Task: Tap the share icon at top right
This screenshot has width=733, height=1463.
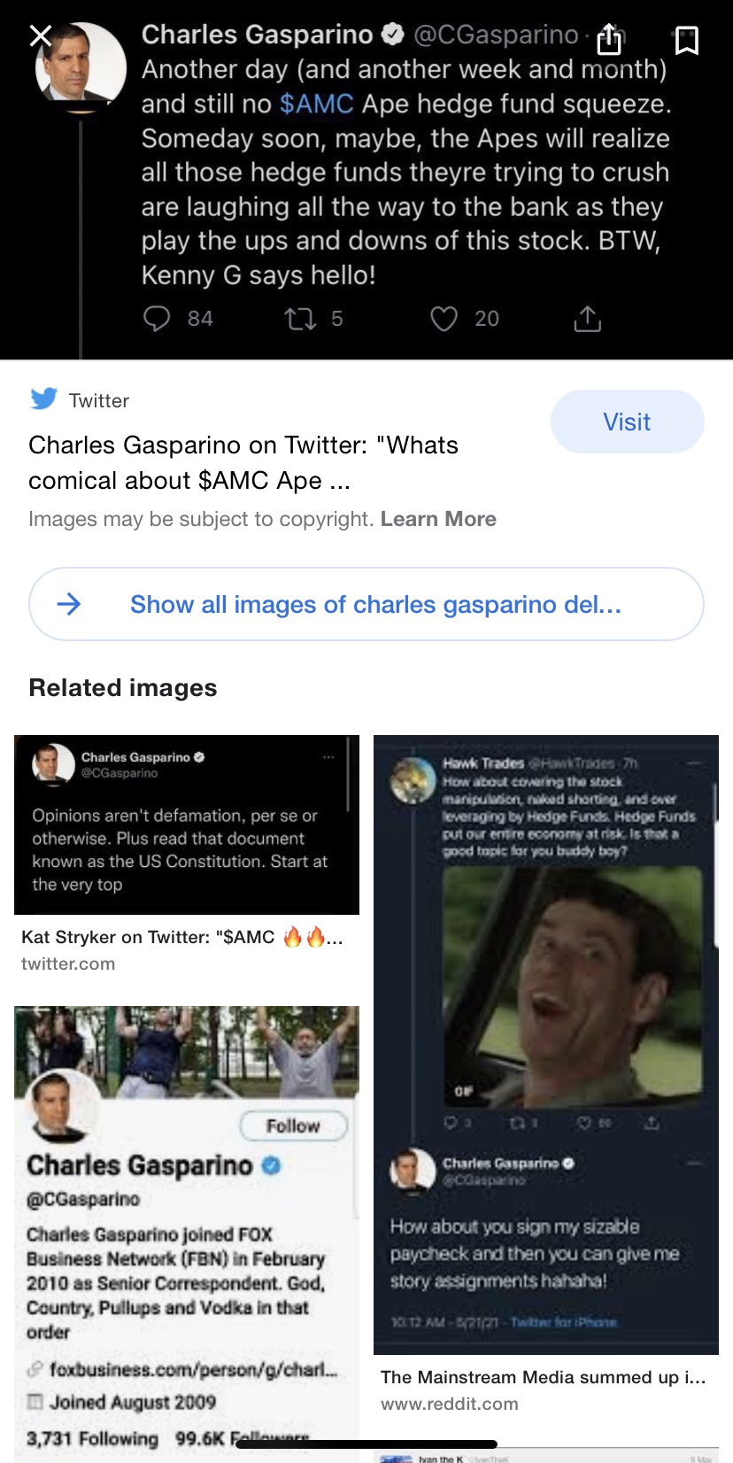Action: tap(609, 39)
